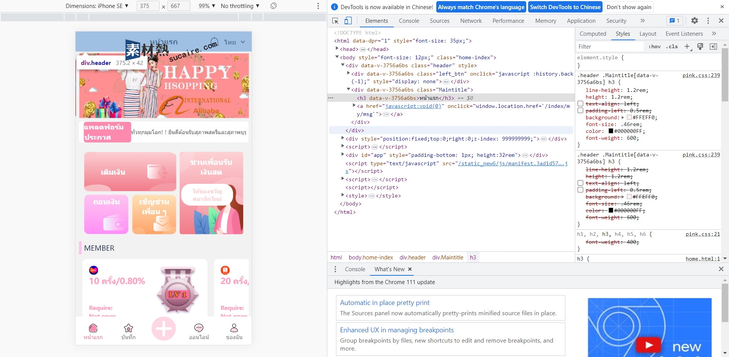Open device toolbar more options menu

point(318,6)
